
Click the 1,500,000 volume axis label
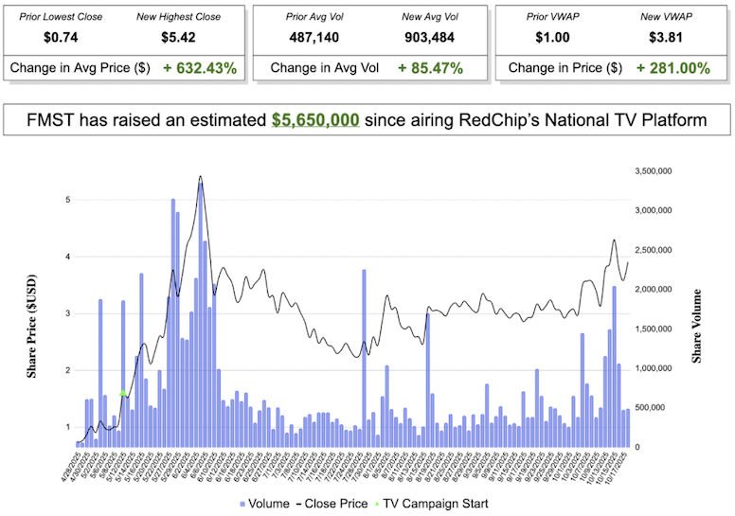(654, 329)
